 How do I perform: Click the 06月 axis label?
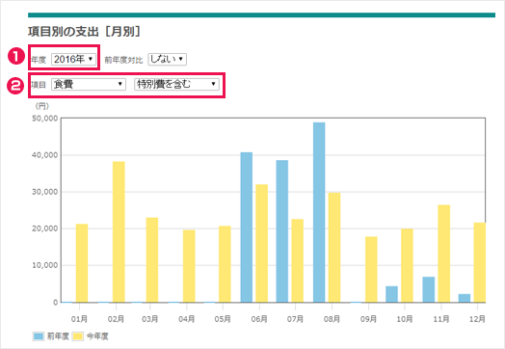259,319
